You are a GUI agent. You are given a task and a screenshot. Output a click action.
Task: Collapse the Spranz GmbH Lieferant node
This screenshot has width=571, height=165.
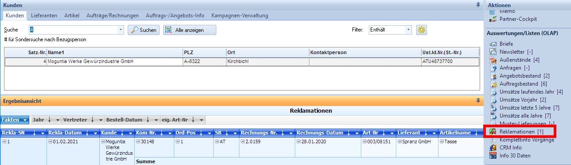[x=399, y=141]
